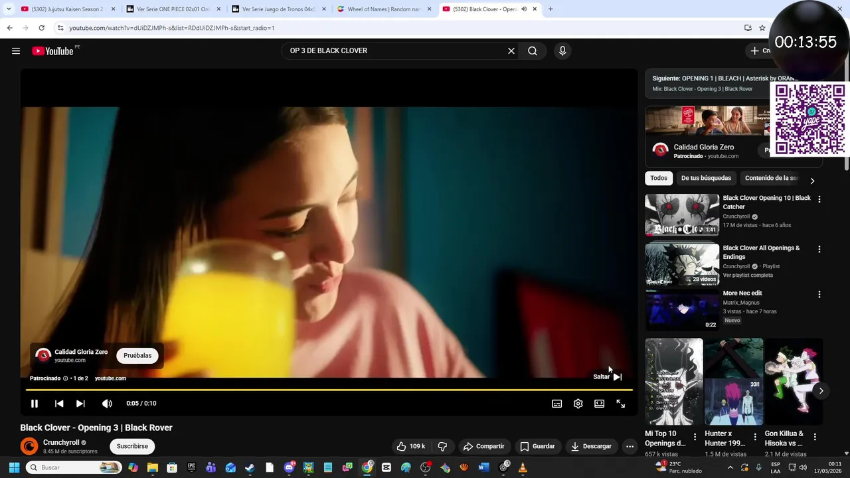
Task: Open Word from the taskbar
Action: pyautogui.click(x=483, y=467)
